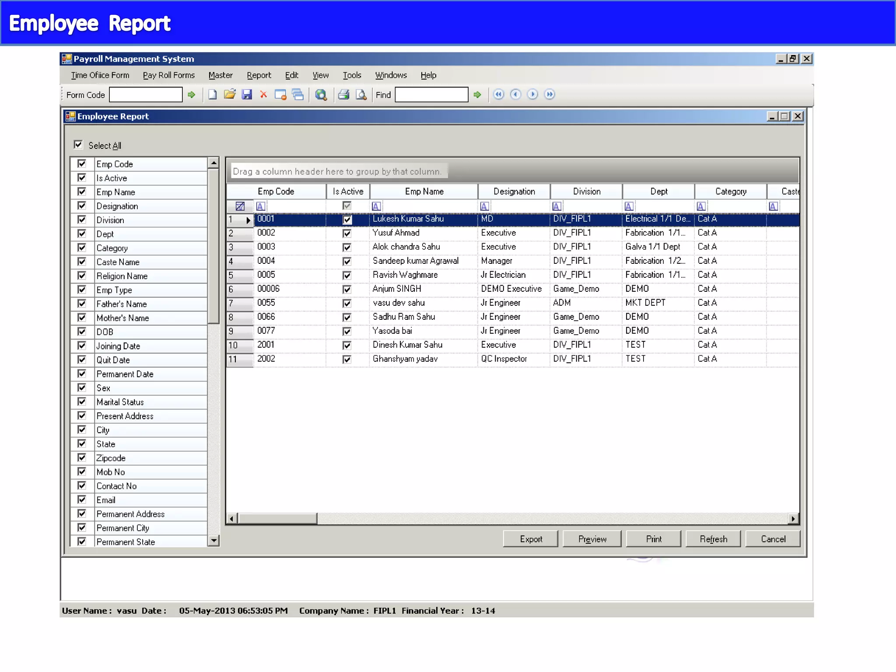The height and width of the screenshot is (672, 896).
Task: Open Emp Name column filter dropdown
Action: (376, 206)
